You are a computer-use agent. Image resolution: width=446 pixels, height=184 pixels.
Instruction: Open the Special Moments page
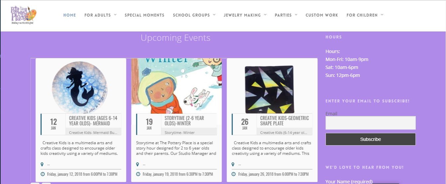tap(144, 15)
